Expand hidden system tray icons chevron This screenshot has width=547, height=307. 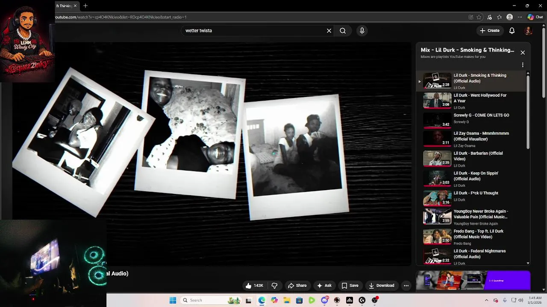(x=486, y=300)
